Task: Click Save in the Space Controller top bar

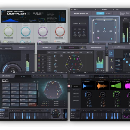Action: tap(117, 9)
